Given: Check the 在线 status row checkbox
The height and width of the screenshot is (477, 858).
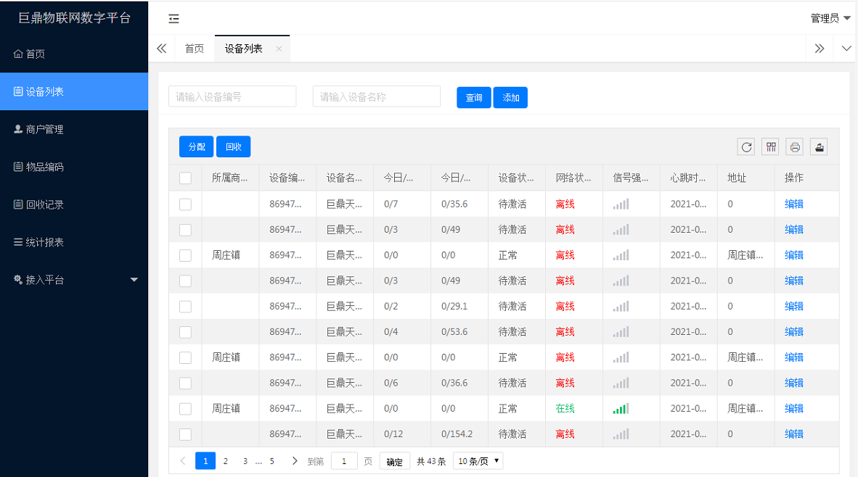Looking at the screenshot, I should (x=186, y=409).
